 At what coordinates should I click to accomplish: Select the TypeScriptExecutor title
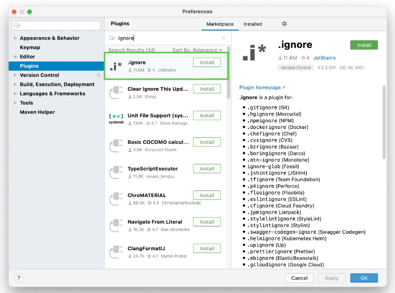[x=153, y=169]
